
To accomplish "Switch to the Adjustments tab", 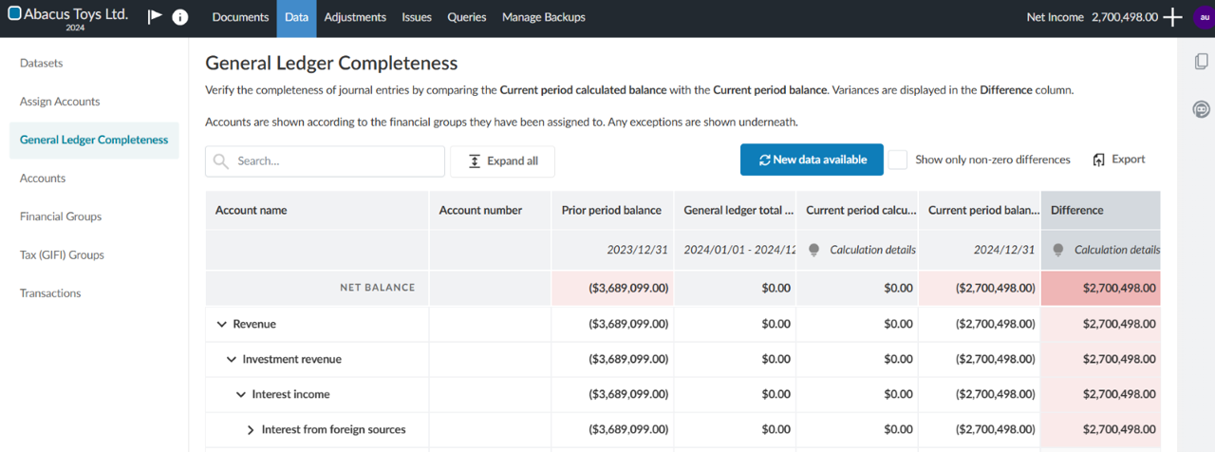I will (x=355, y=17).
